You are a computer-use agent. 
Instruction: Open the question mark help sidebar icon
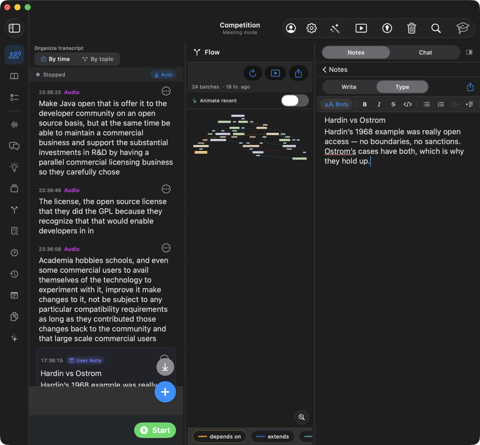click(14, 253)
